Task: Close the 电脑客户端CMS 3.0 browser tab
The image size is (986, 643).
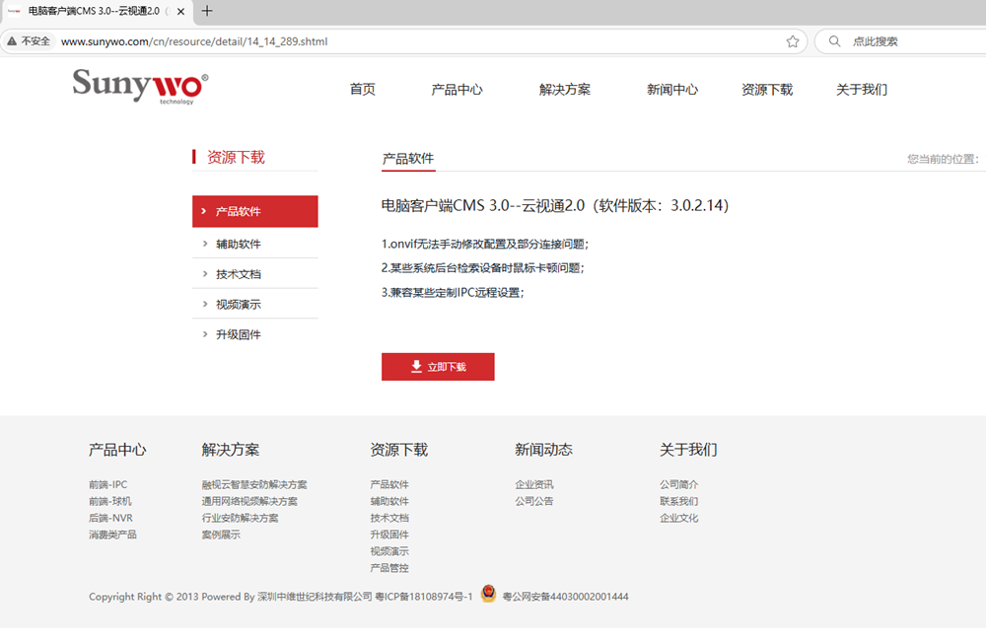Action: point(181,11)
